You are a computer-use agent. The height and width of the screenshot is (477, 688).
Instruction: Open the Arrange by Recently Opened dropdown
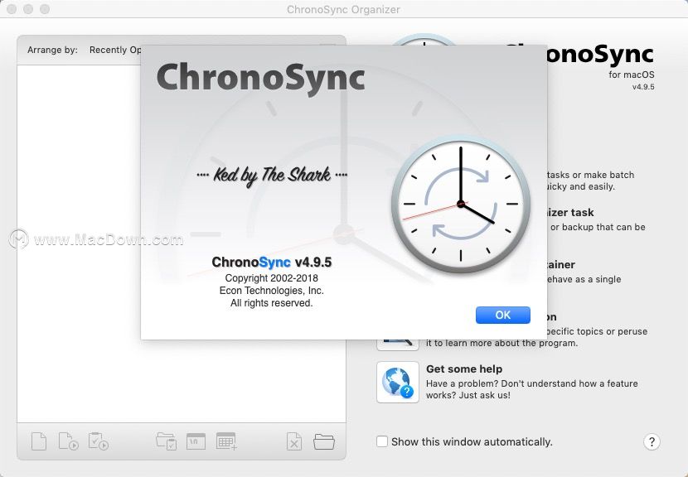[115, 50]
